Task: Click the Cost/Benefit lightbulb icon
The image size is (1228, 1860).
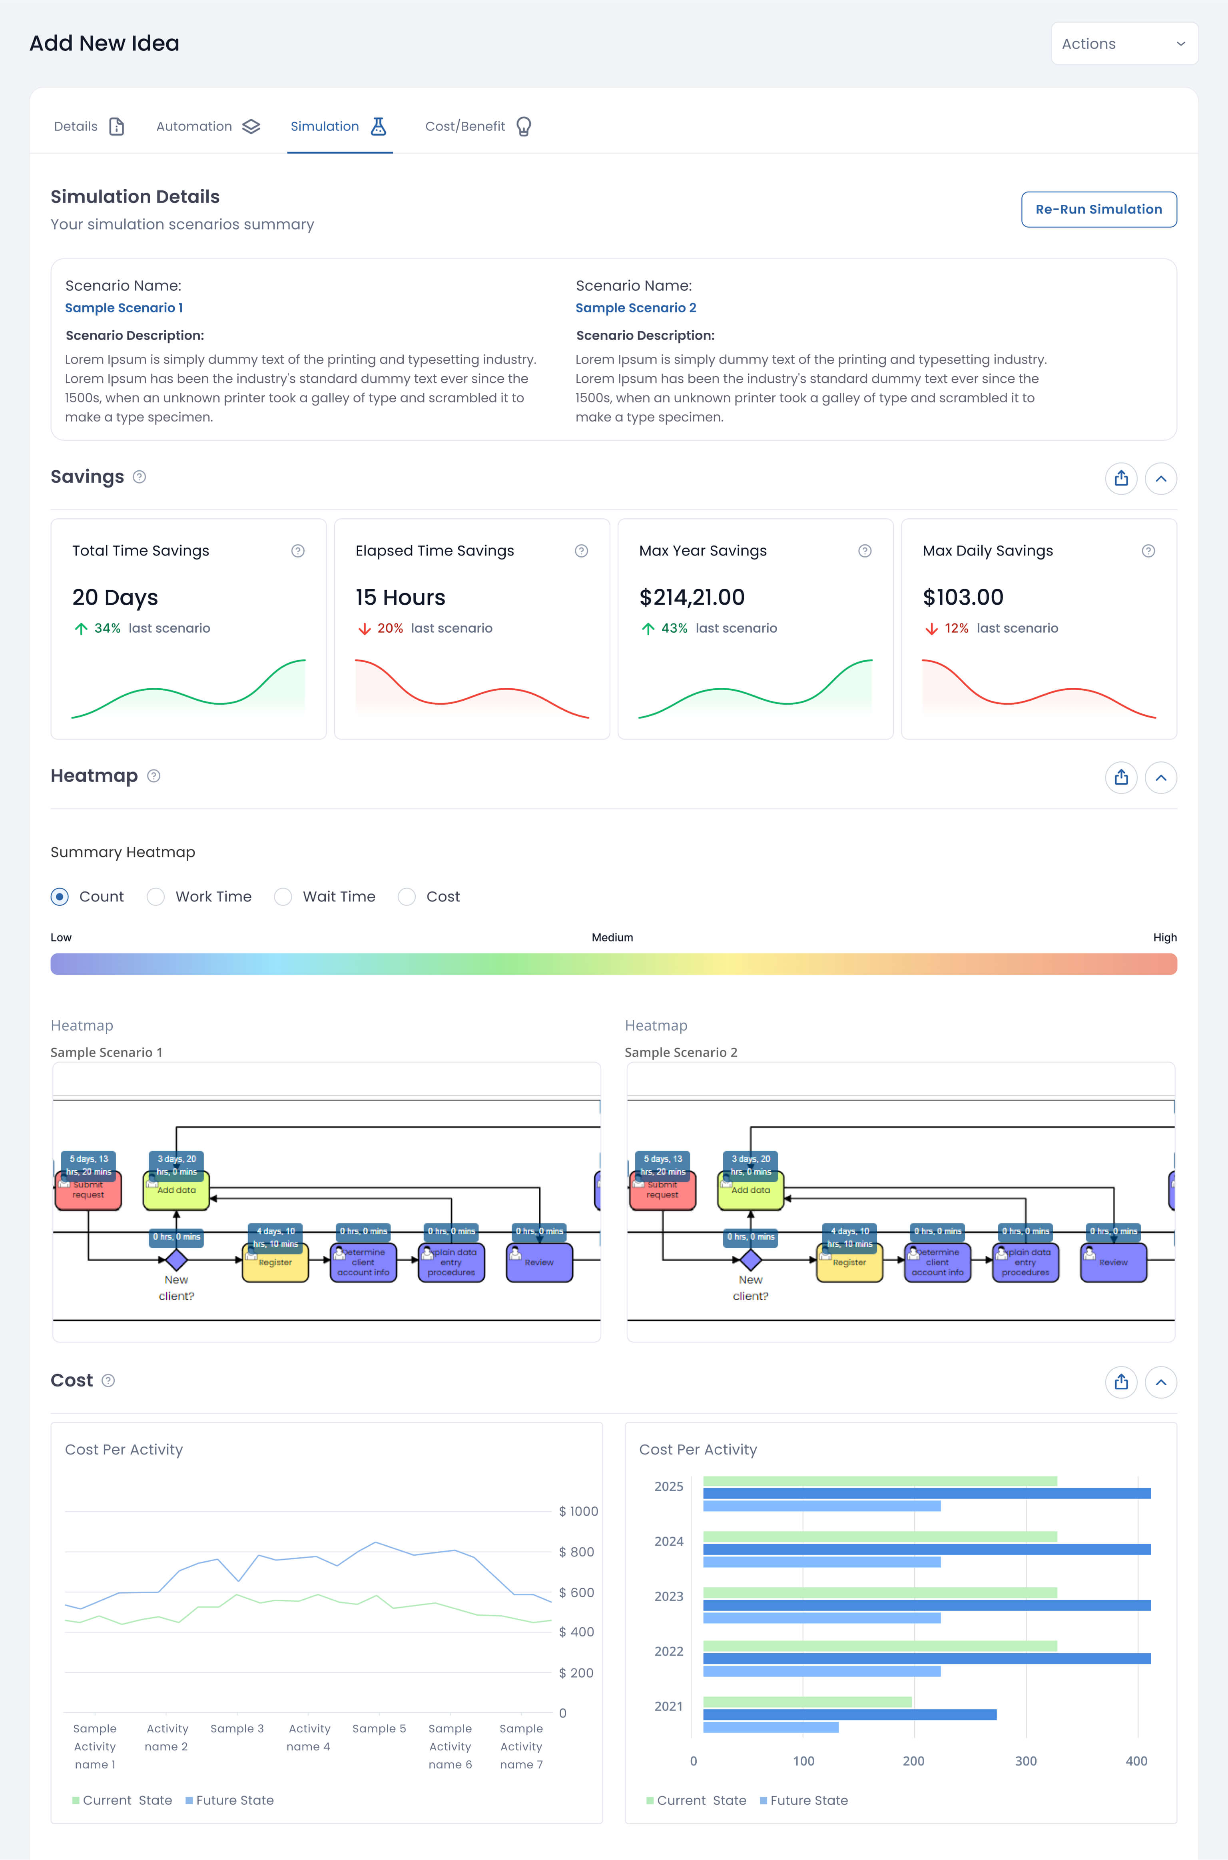Action: pyautogui.click(x=524, y=126)
